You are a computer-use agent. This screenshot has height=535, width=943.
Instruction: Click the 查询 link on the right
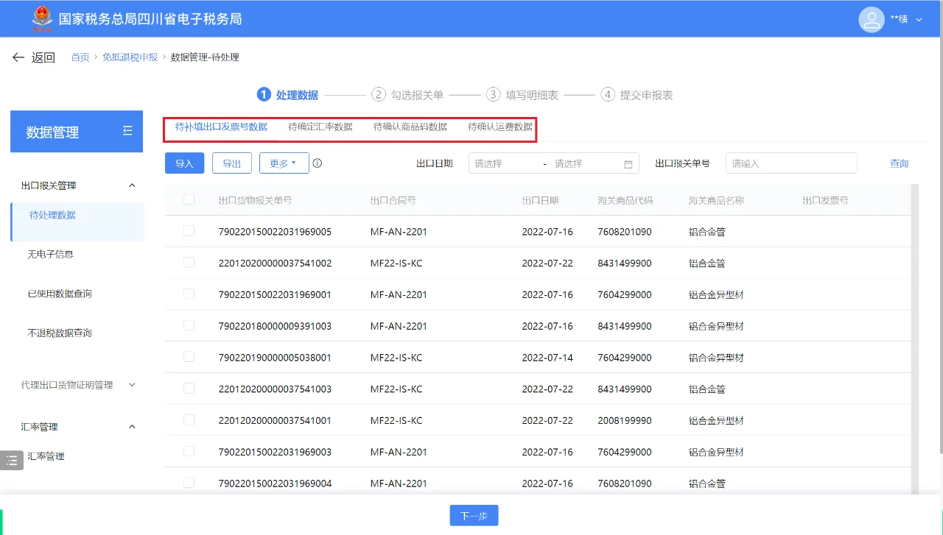[899, 163]
